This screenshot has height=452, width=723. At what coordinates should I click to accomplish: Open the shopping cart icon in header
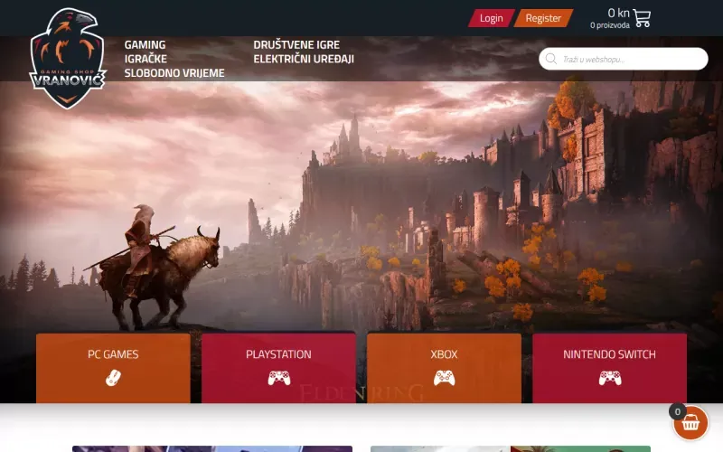(642, 18)
